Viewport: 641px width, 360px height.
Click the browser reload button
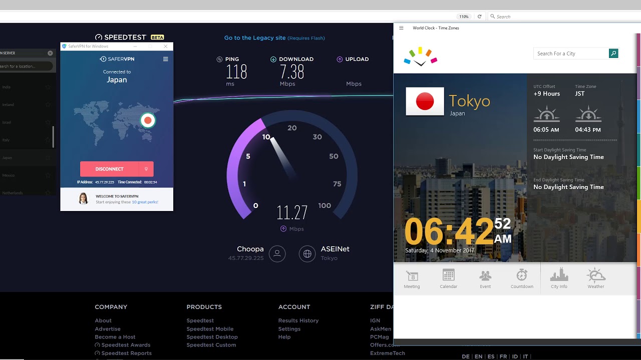pyautogui.click(x=479, y=16)
